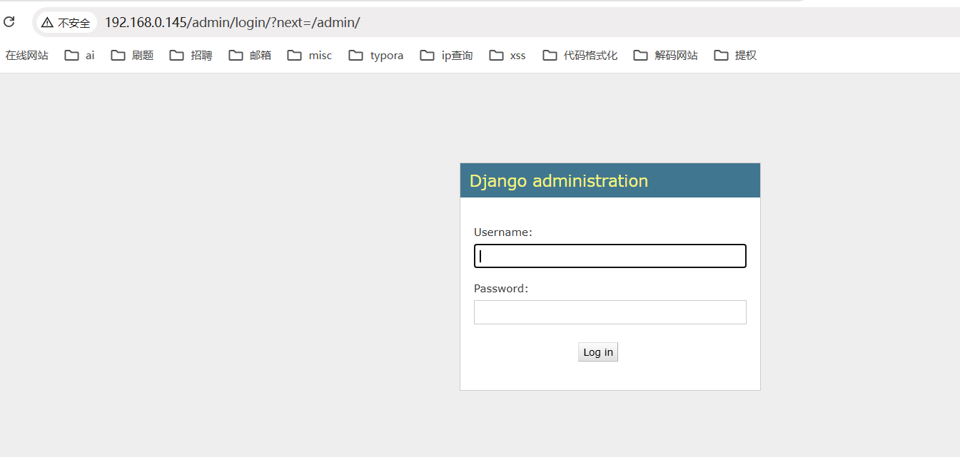Open the 代码格式化 bookmark folder
Screen dimensions: 960x457
[x=580, y=56]
